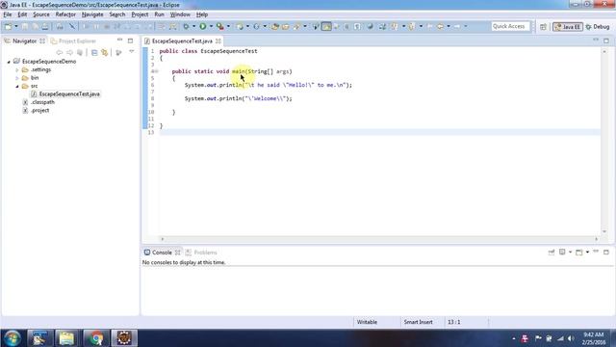Click the Open Console icon in Console toolbar

[579, 253]
